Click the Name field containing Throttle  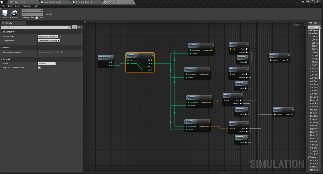pyautogui.click(x=47, y=64)
